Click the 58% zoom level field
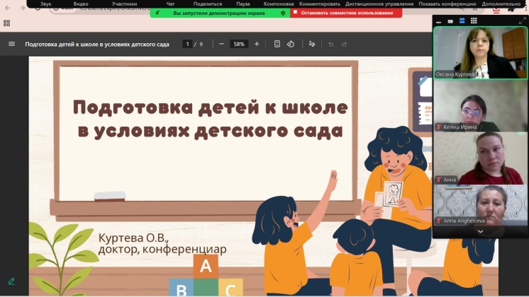Viewport: 529px width, 297px height. [x=239, y=44]
